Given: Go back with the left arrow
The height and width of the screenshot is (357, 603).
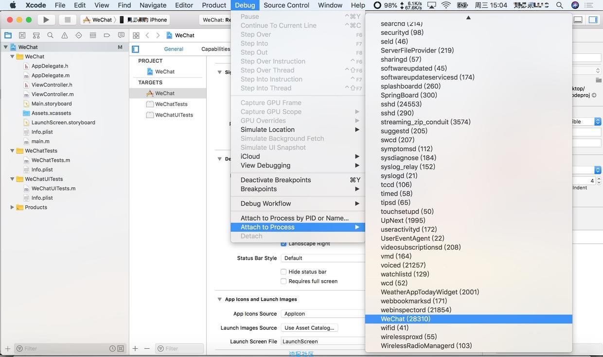Looking at the screenshot, I should coord(147,35).
